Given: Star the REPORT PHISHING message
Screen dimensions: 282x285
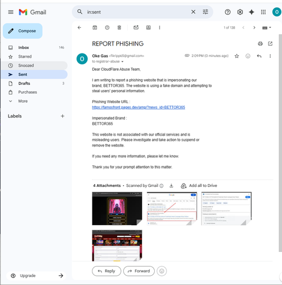Looking at the screenshot, I should coord(237,56).
